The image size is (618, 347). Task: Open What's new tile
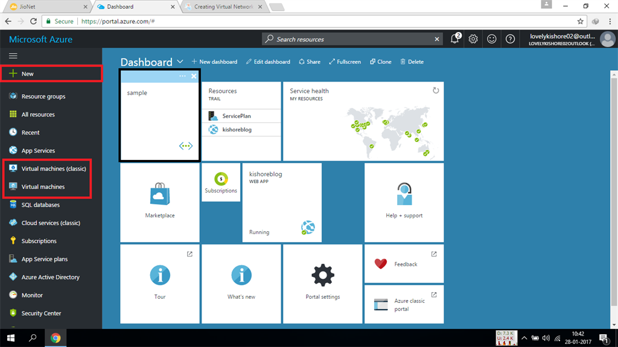[241, 284]
